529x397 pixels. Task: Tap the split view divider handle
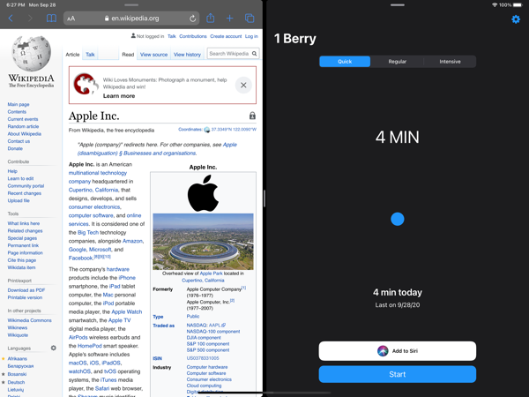pos(264,198)
